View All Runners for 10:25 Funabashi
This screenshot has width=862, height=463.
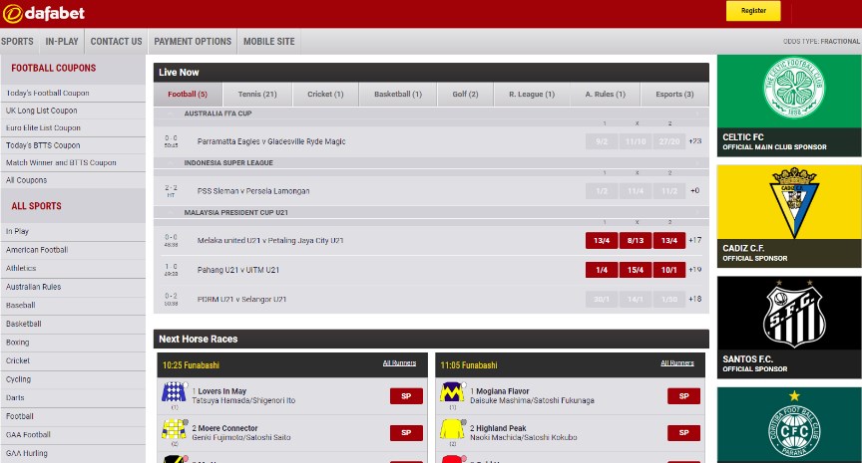tap(399, 363)
